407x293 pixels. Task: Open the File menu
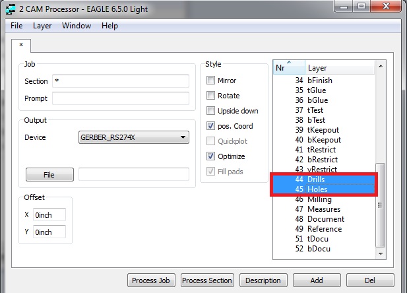click(x=16, y=26)
